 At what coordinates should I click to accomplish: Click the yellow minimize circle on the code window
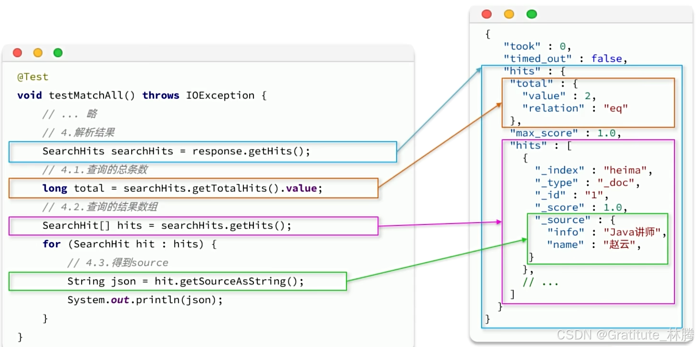pos(38,52)
